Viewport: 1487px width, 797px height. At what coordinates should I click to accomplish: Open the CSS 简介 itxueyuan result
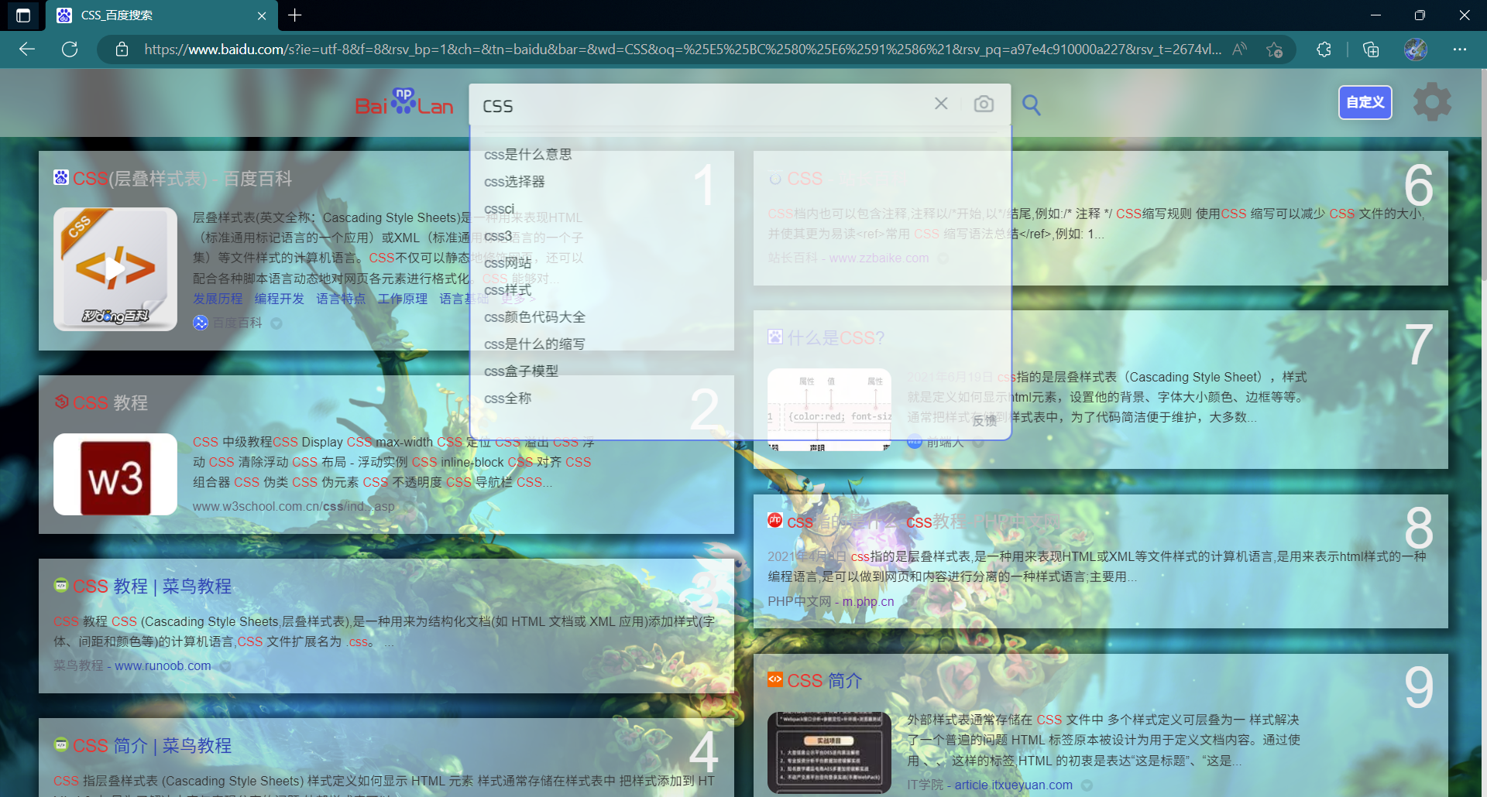825,680
